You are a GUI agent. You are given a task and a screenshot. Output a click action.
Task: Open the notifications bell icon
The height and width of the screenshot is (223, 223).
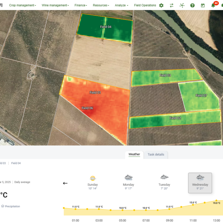point(213,5)
